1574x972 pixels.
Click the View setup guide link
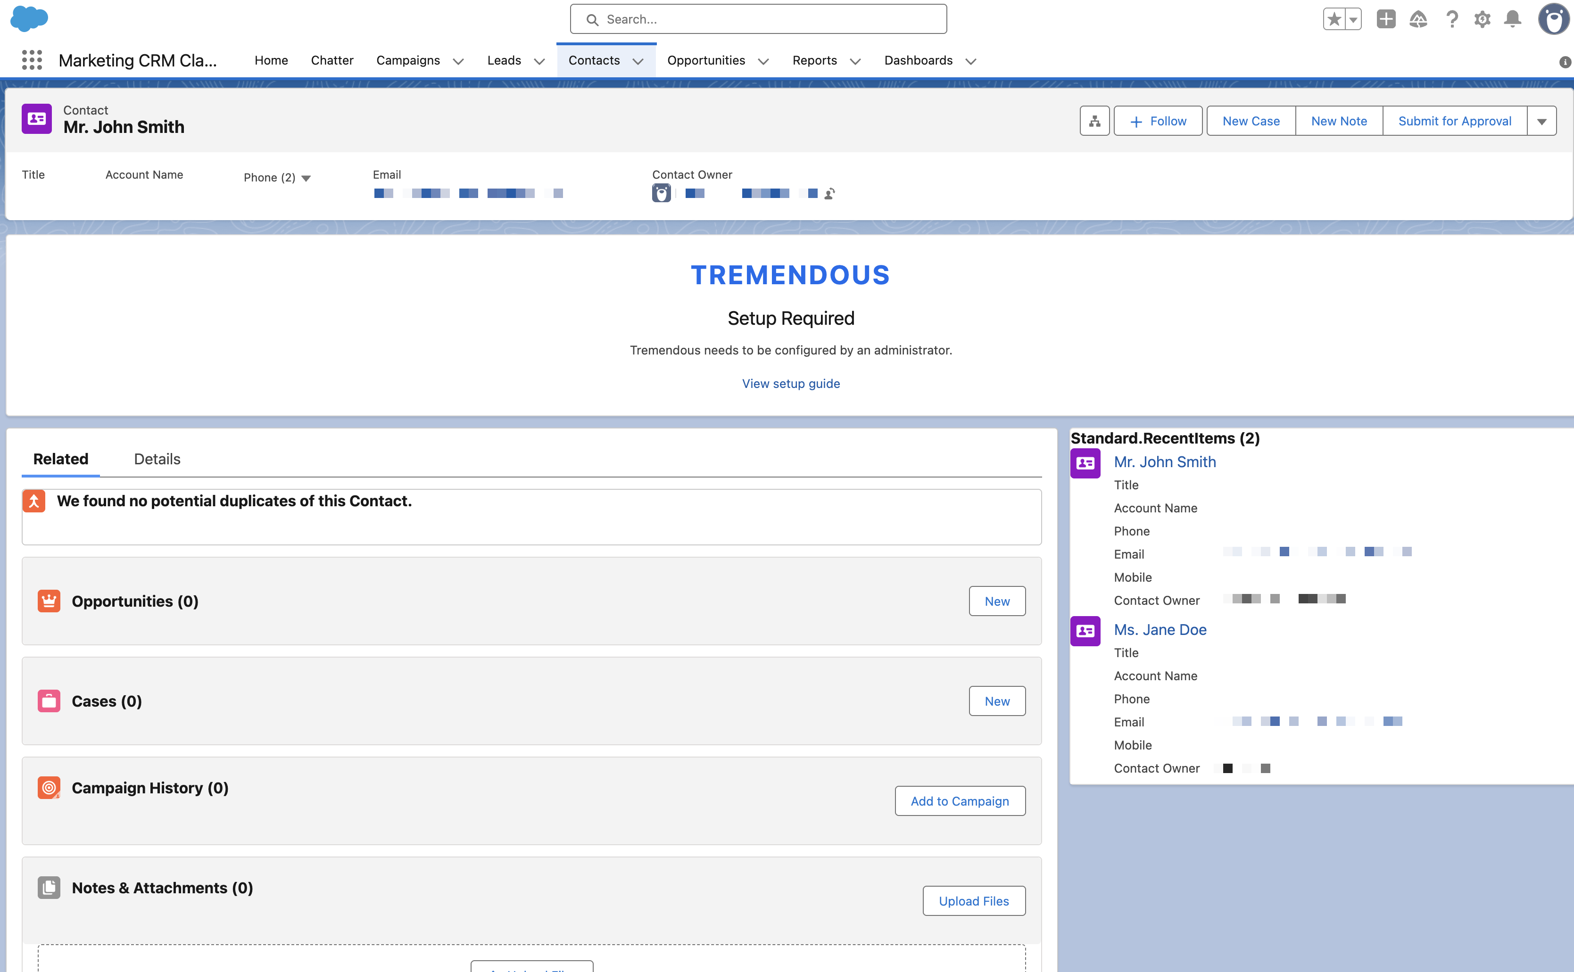(x=790, y=384)
